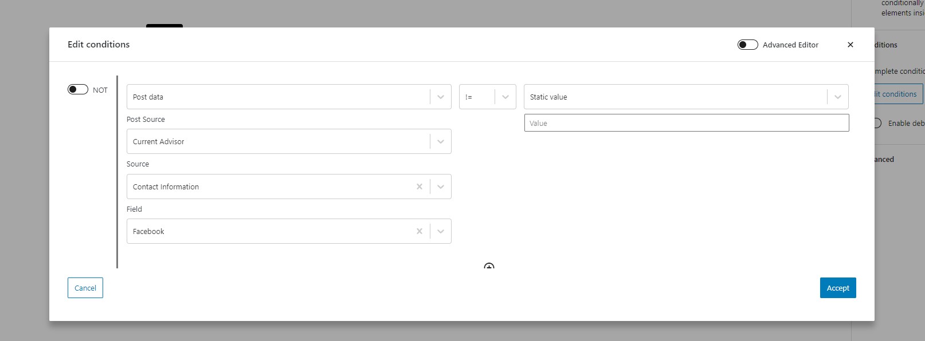Expand the != operator dropdown
925x341 pixels.
pyautogui.click(x=505, y=97)
